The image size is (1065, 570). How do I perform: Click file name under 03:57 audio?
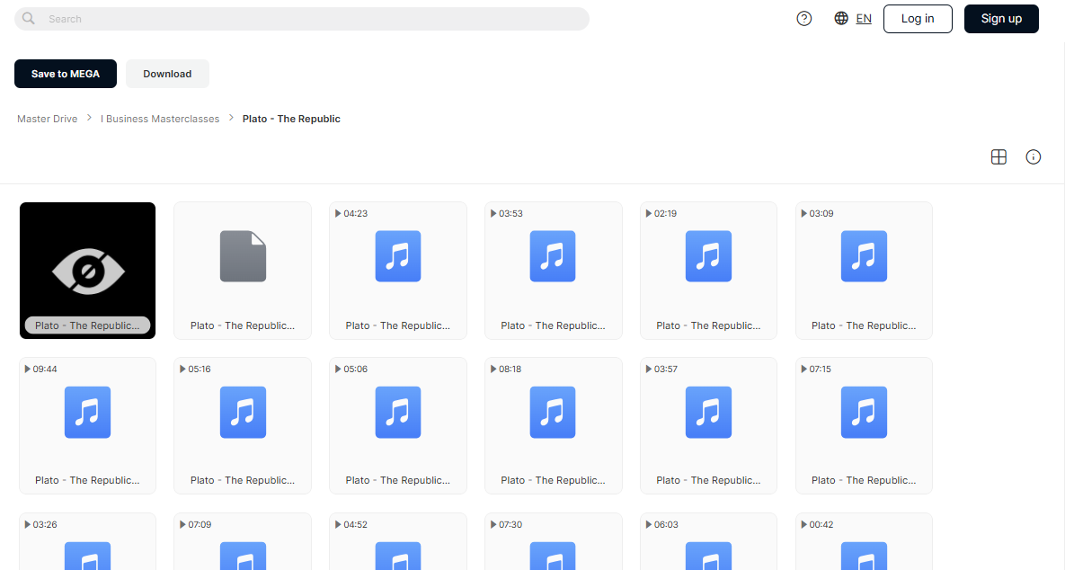pos(708,480)
